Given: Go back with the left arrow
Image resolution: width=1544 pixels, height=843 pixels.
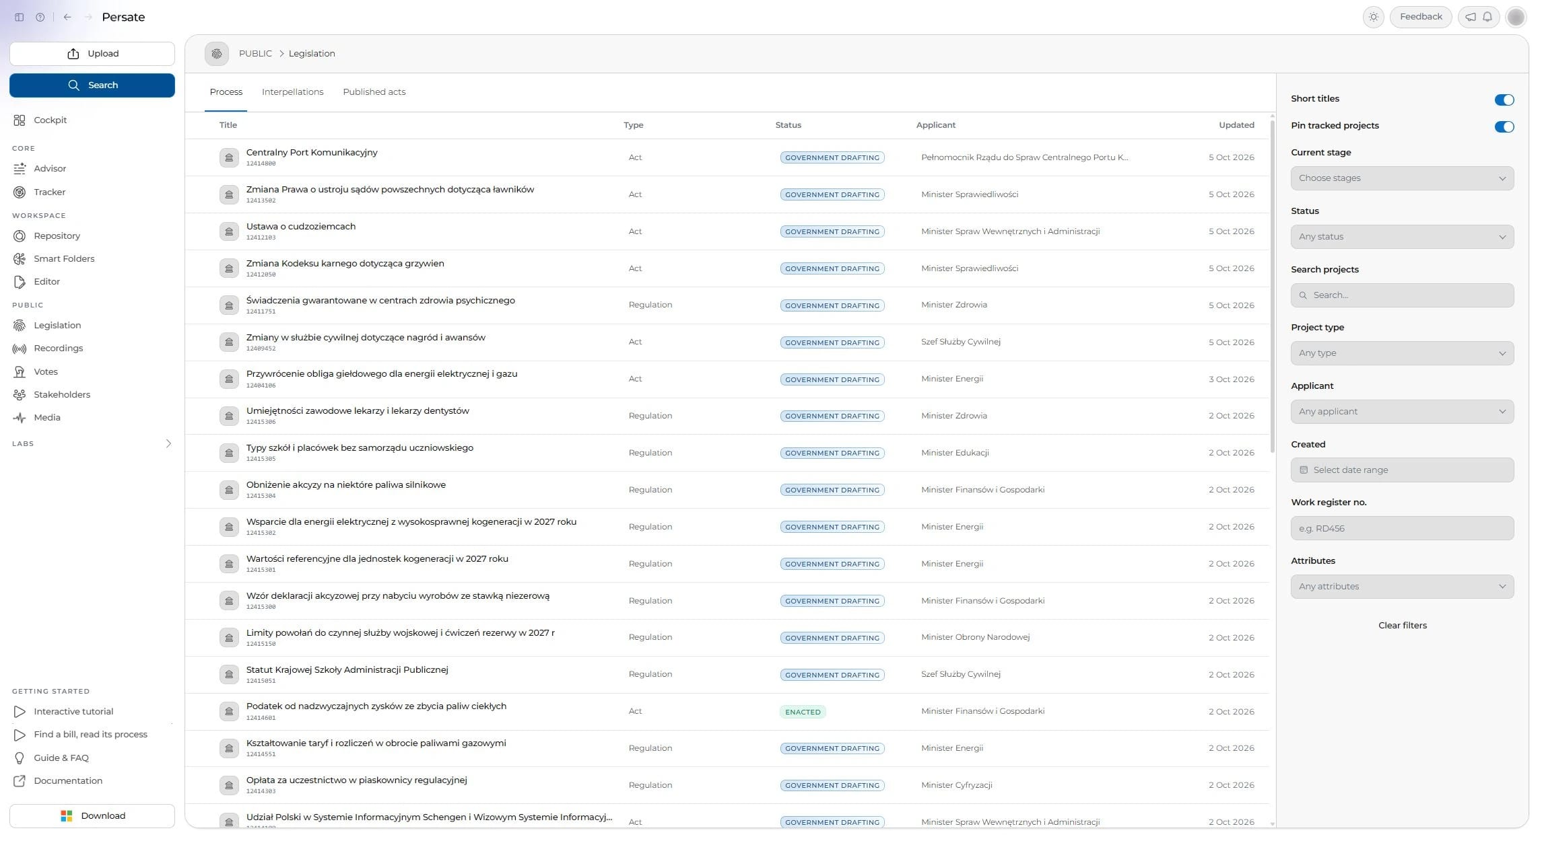Looking at the screenshot, I should [67, 17].
